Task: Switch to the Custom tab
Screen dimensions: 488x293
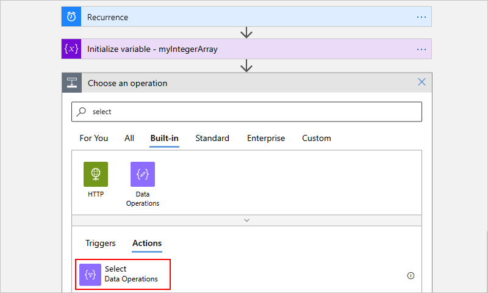Action: tap(317, 138)
